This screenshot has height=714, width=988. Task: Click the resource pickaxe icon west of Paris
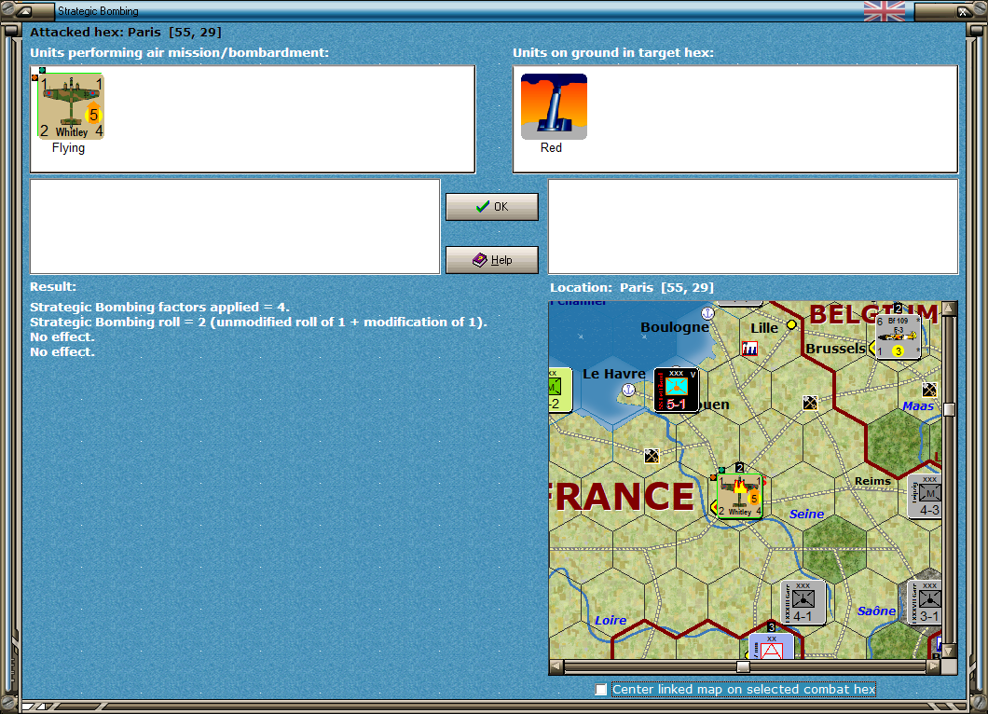coord(652,456)
